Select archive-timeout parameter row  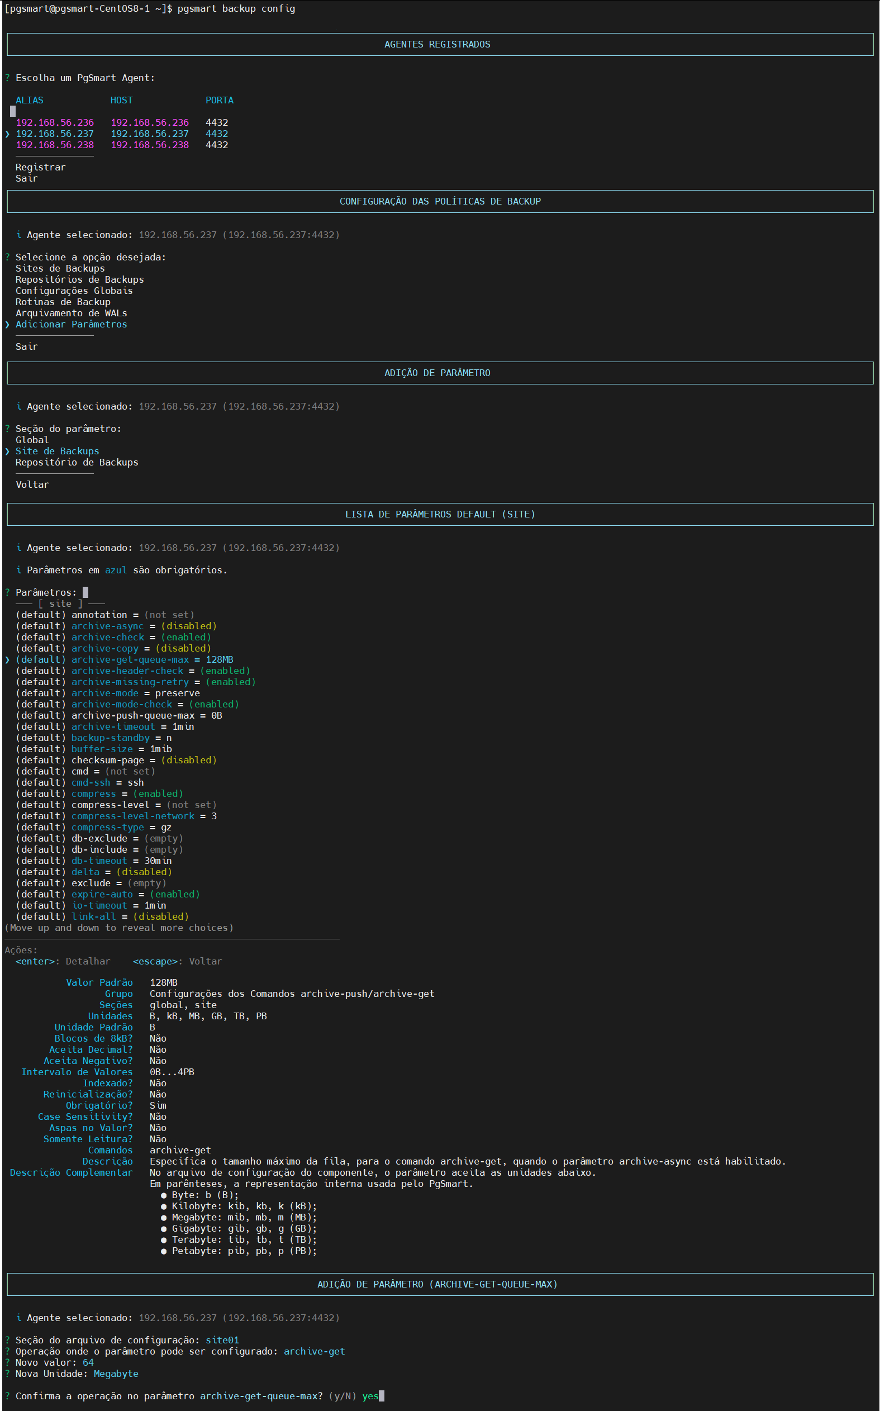click(x=106, y=726)
